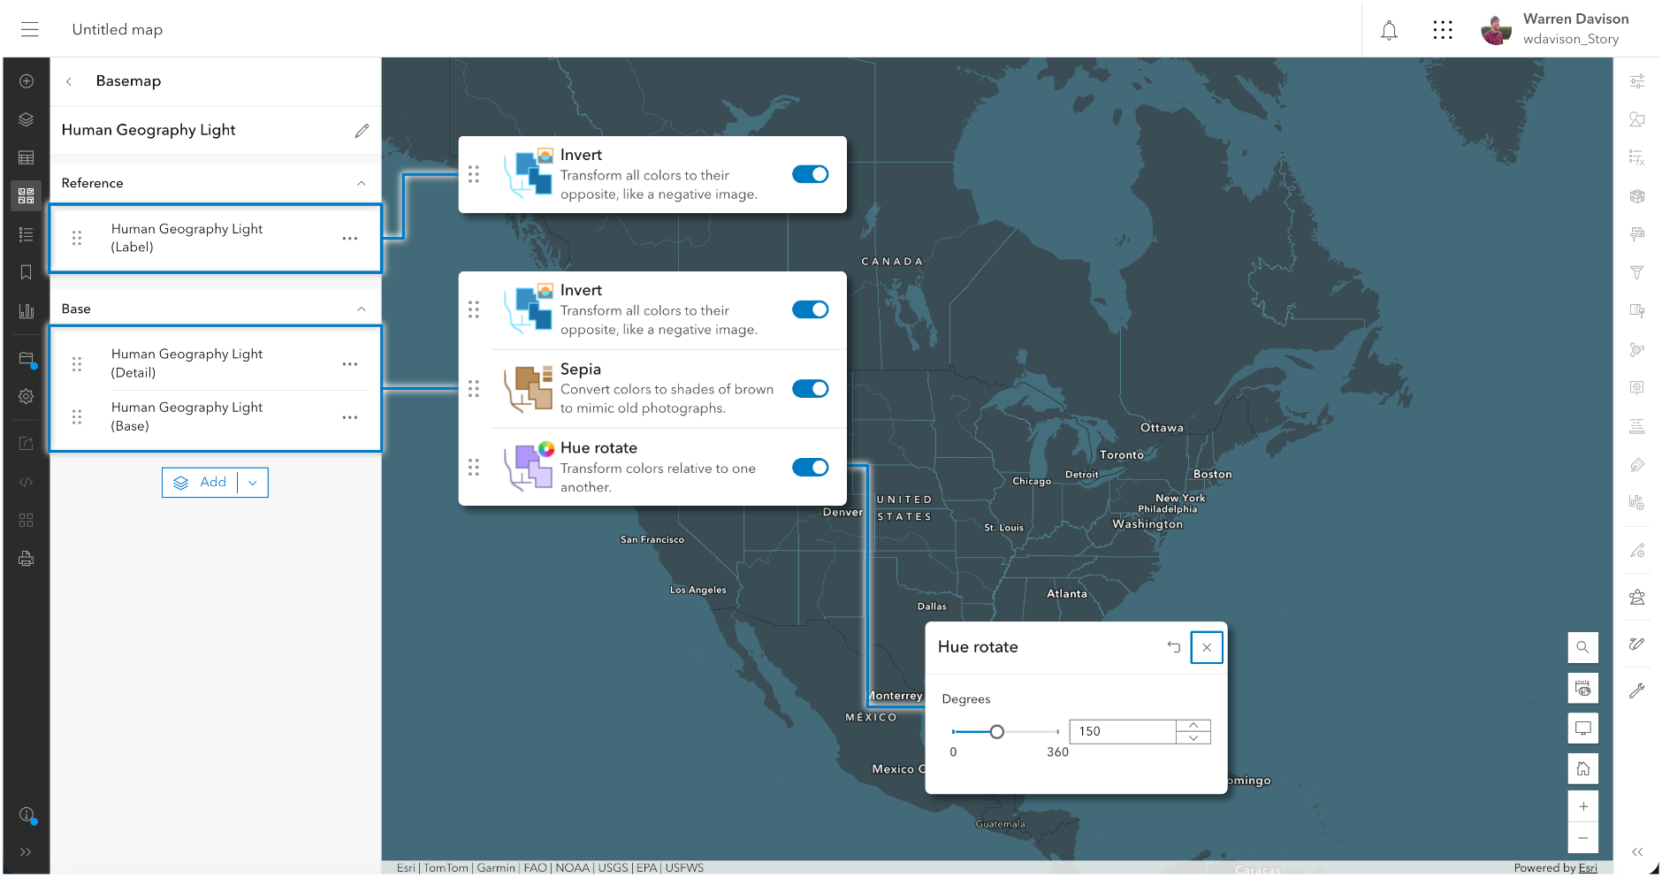
Task: Open the help info icon bottom-left
Action: click(x=27, y=814)
